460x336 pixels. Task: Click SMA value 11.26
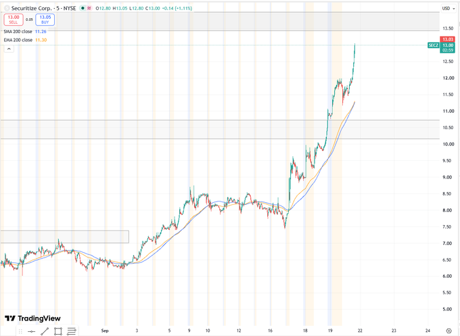pos(41,31)
